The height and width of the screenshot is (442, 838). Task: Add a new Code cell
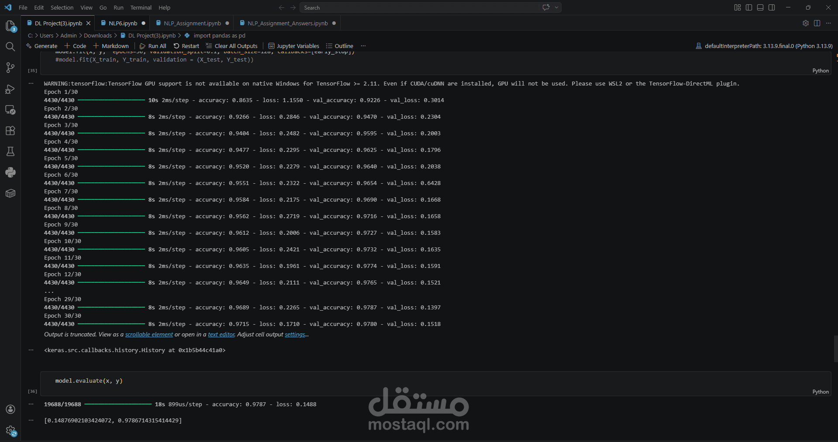[x=75, y=46]
